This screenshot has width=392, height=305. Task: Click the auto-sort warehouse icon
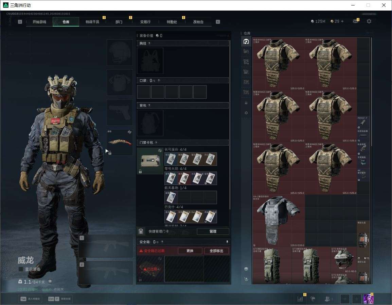[x=246, y=279]
